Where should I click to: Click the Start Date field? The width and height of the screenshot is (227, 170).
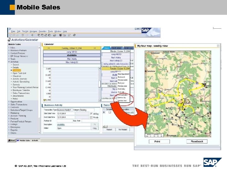(x=66, y=114)
